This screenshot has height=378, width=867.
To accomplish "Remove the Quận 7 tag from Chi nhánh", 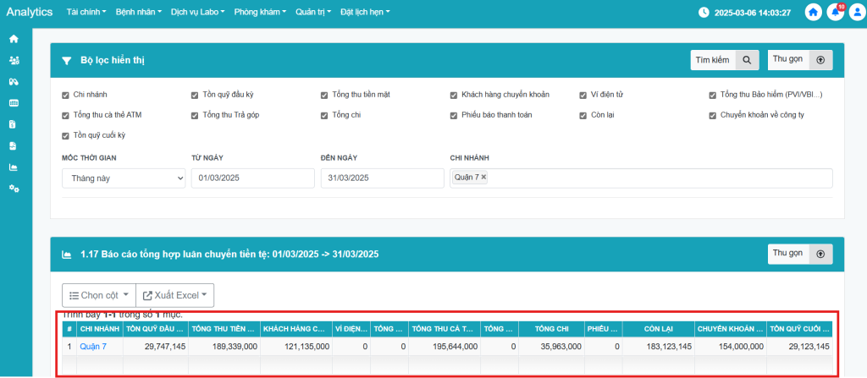I will [x=483, y=178].
